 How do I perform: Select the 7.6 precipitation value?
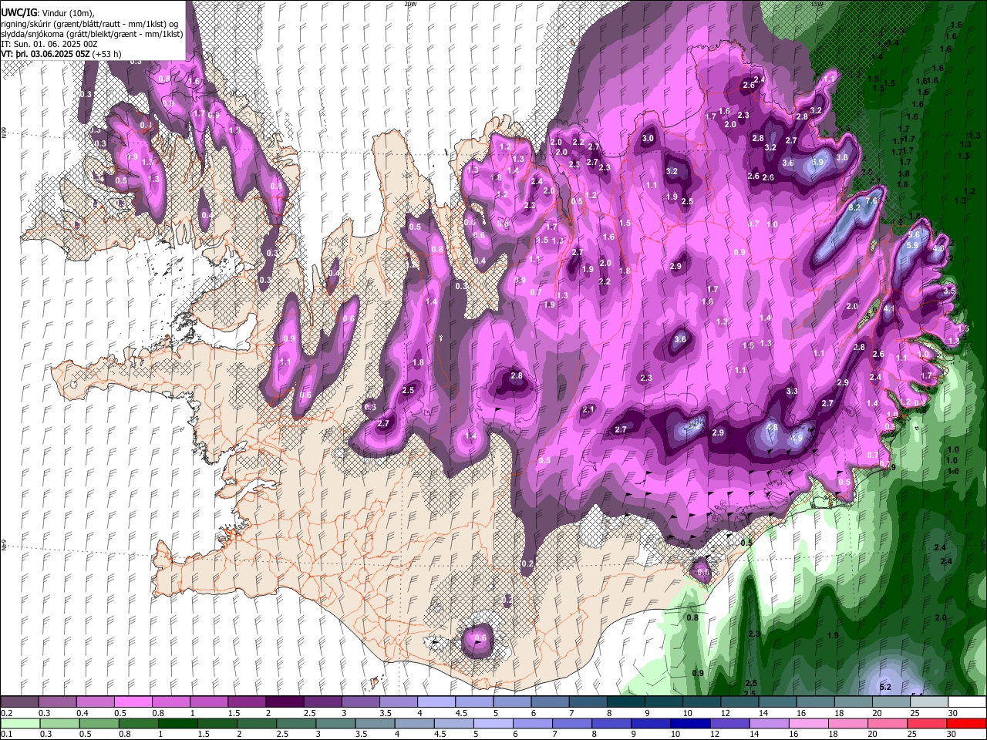pyautogui.click(x=871, y=200)
